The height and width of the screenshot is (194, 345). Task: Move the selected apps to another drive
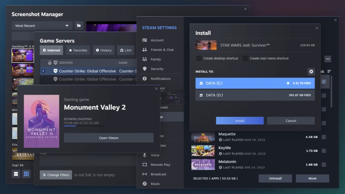point(313,178)
